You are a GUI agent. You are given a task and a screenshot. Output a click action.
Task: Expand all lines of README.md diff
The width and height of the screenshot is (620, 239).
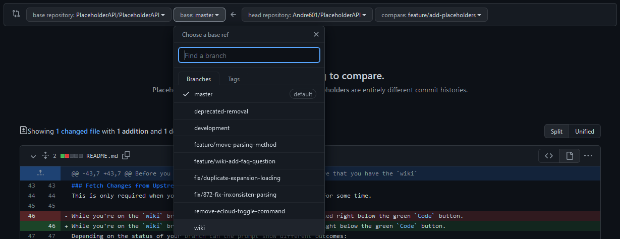(45, 156)
